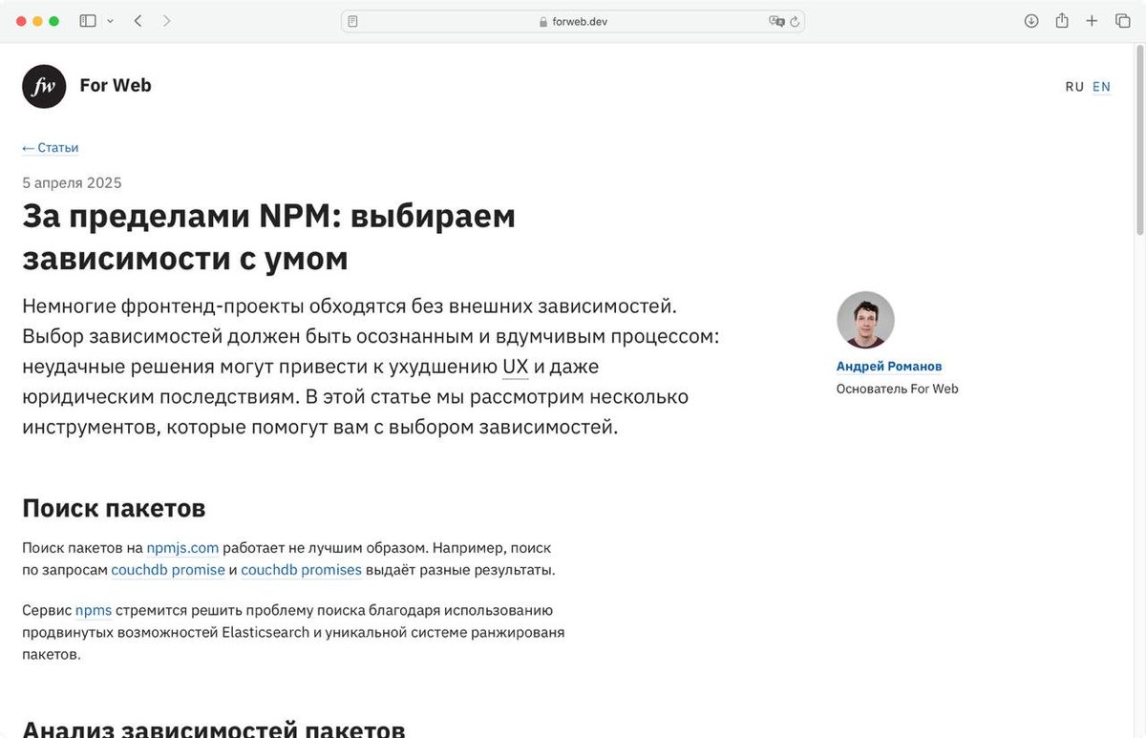Screen dimensions: 1146x738
Task: Open the couchdb promises link
Action: point(301,570)
